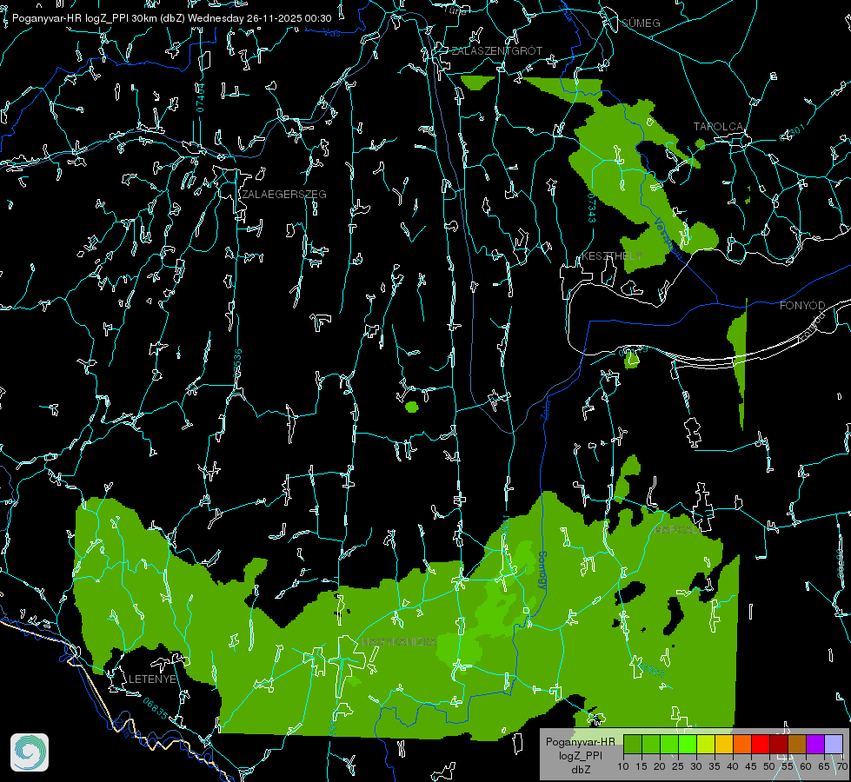This screenshot has width=851, height=782.
Task: Select the 55–60 dBZ brown swatch
Action: tap(797, 744)
